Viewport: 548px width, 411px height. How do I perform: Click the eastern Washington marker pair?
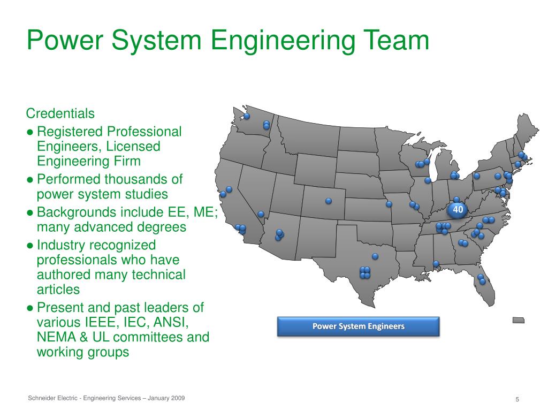(x=267, y=125)
